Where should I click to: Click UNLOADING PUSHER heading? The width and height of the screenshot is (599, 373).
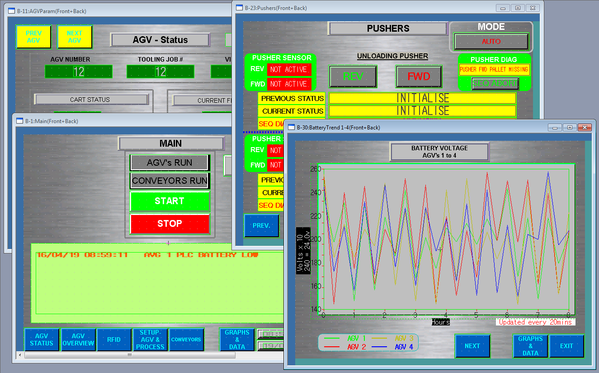click(392, 56)
